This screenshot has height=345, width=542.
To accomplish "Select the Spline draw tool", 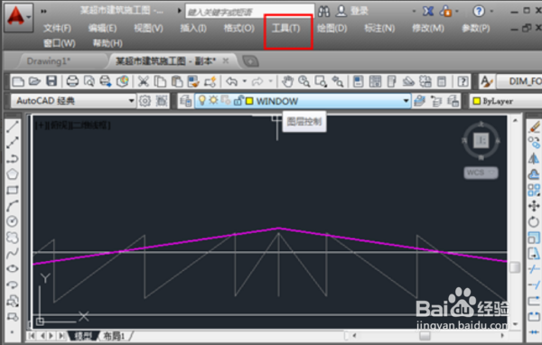I will click(x=13, y=253).
